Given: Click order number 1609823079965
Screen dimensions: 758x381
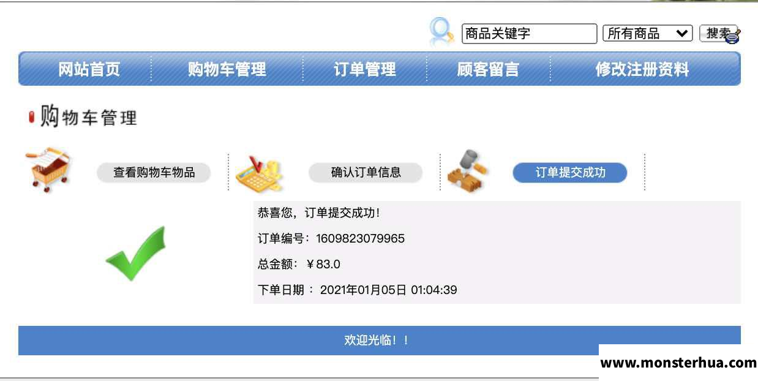Looking at the screenshot, I should click(360, 238).
